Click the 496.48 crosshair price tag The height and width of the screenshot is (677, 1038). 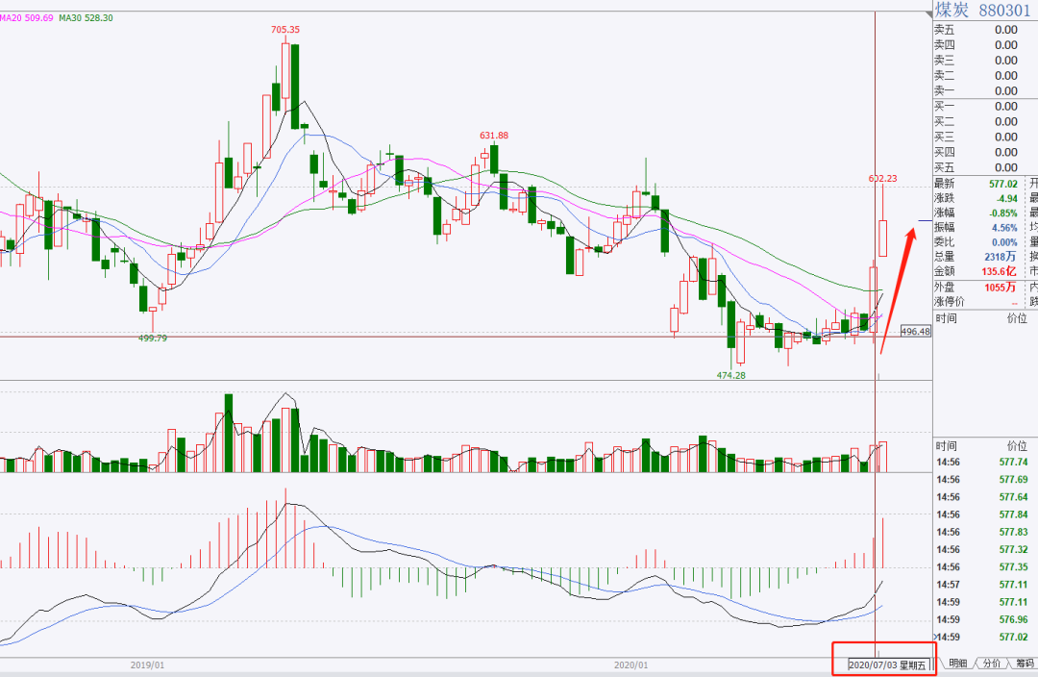[x=916, y=331]
